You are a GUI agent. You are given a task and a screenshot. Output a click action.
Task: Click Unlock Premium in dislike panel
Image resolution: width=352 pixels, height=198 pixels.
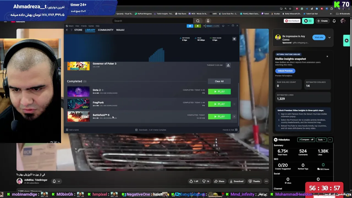tap(285, 71)
